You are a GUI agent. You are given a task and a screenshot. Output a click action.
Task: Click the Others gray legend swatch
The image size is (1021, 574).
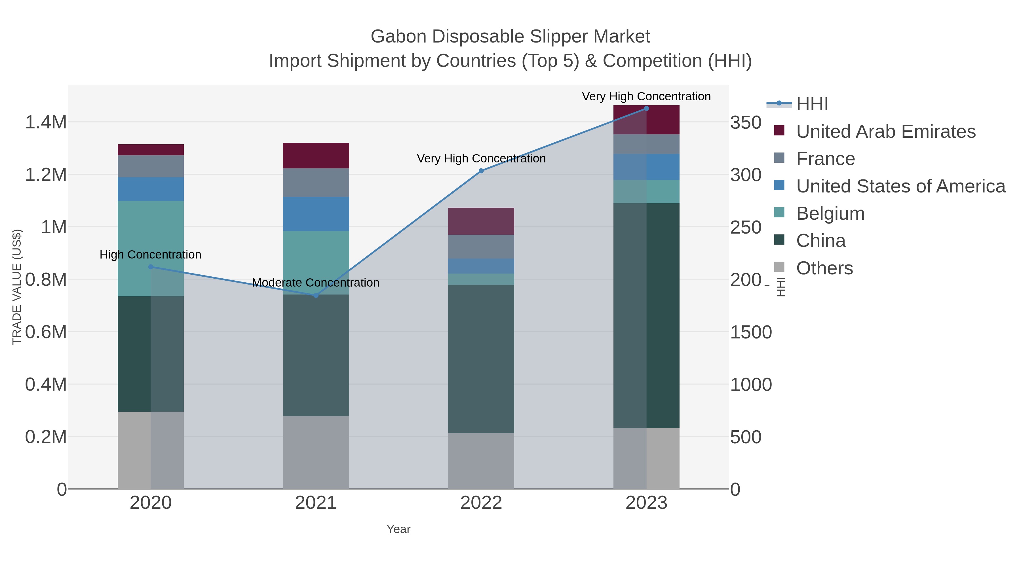779,267
